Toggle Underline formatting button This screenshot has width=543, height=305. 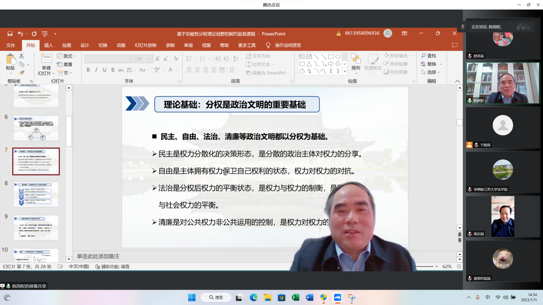[x=104, y=70]
